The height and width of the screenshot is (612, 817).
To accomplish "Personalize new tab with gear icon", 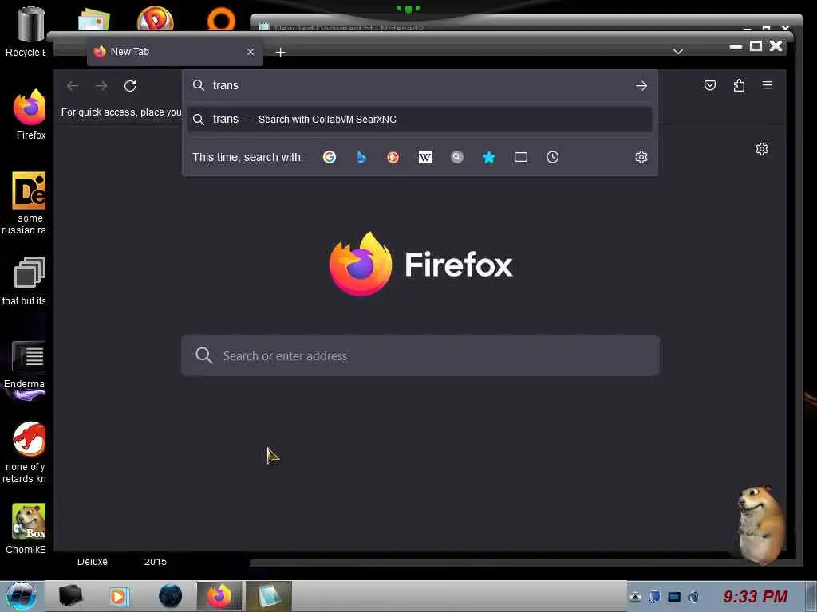I will pyautogui.click(x=762, y=149).
